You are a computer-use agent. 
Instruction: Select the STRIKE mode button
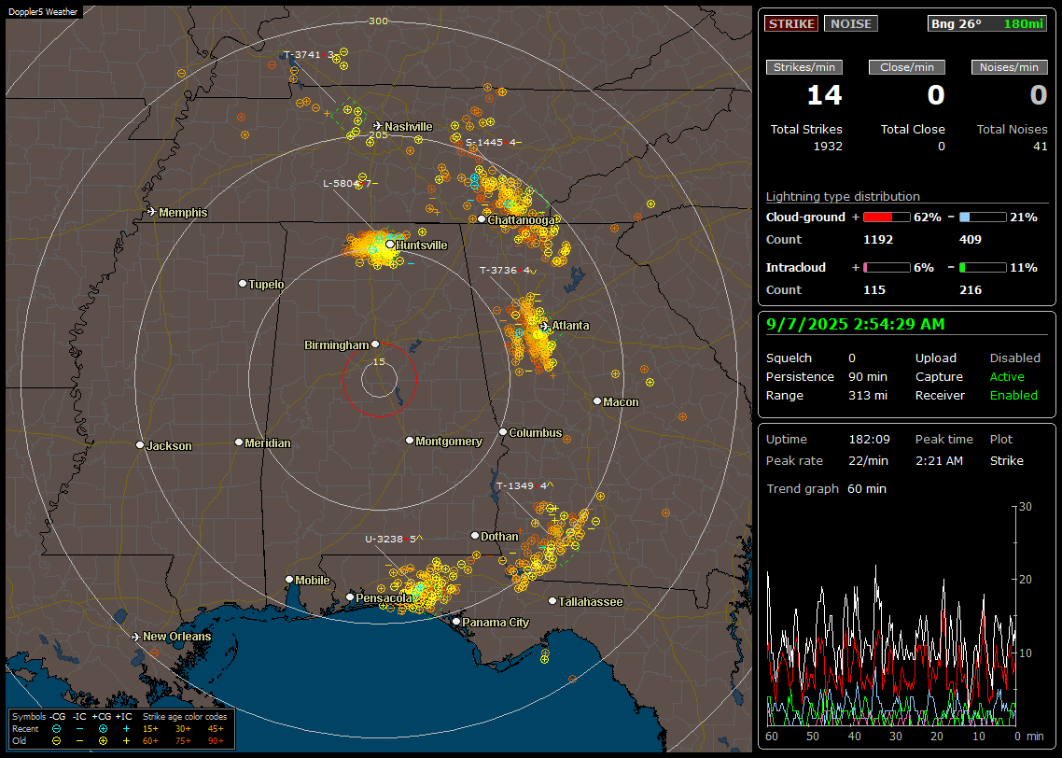[791, 23]
